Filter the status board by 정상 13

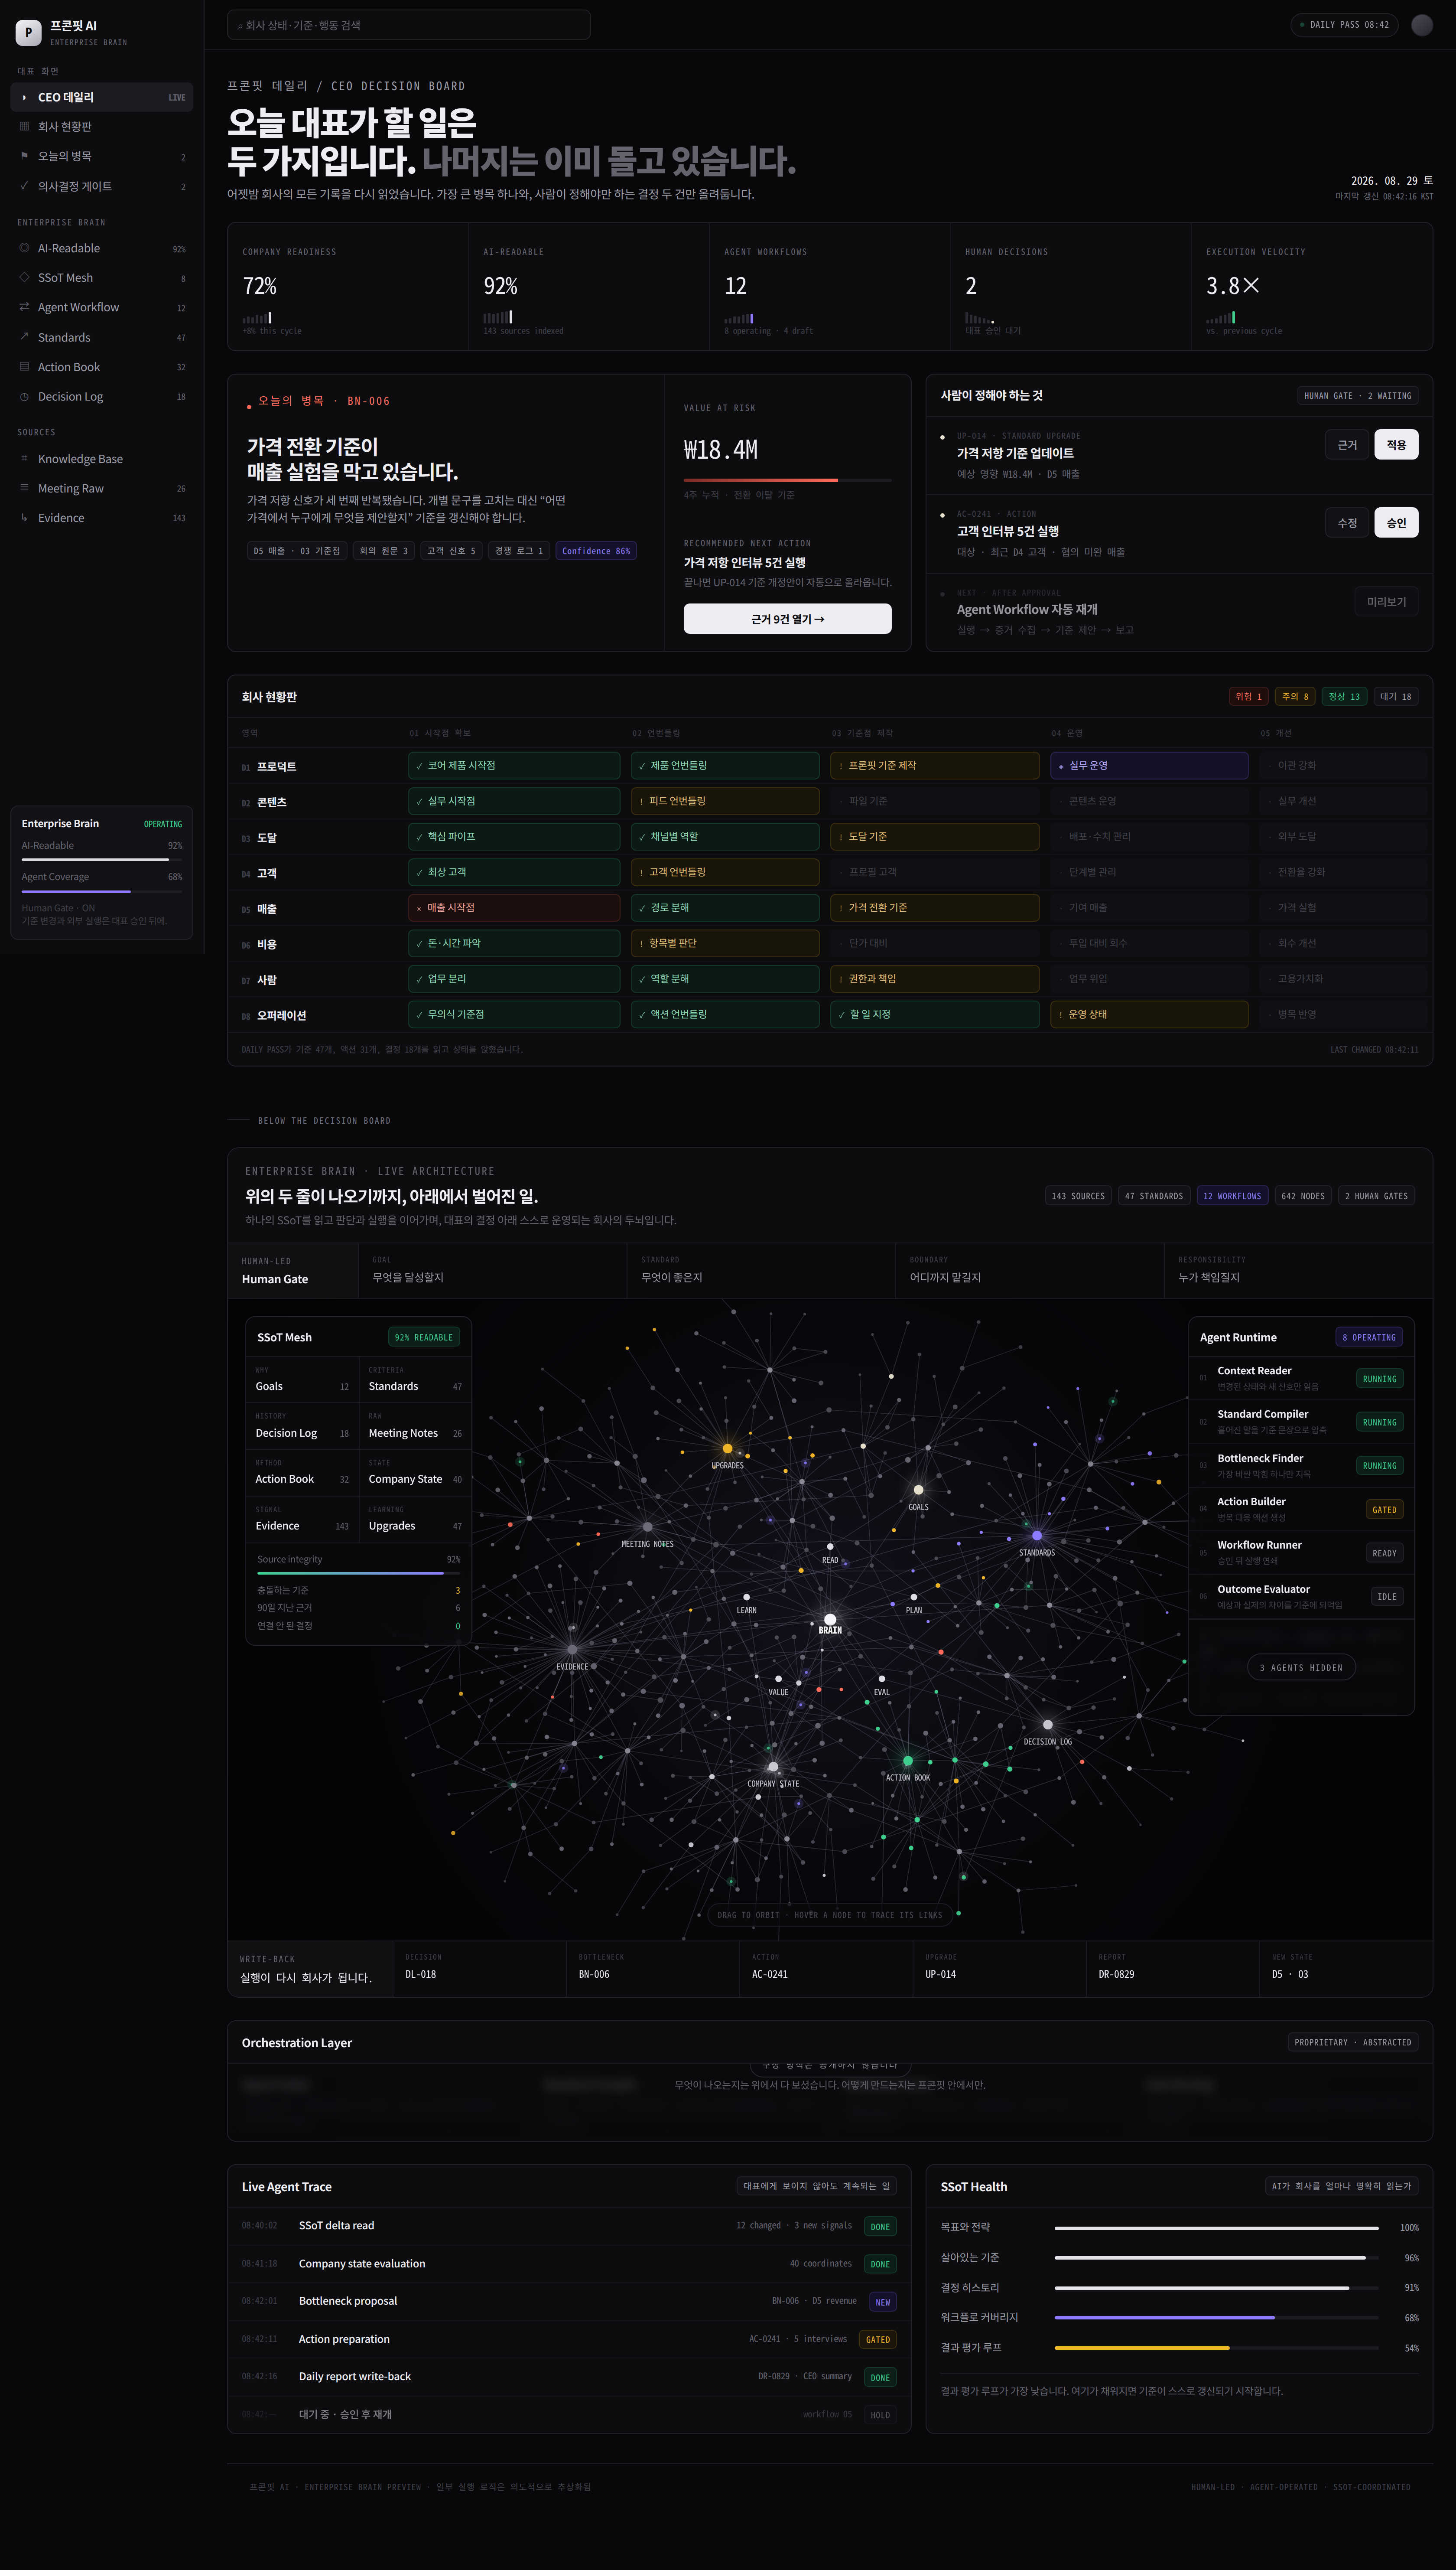click(x=1344, y=697)
